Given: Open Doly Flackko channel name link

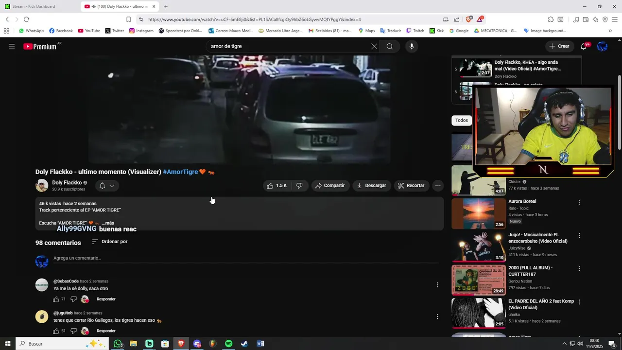Looking at the screenshot, I should [67, 183].
